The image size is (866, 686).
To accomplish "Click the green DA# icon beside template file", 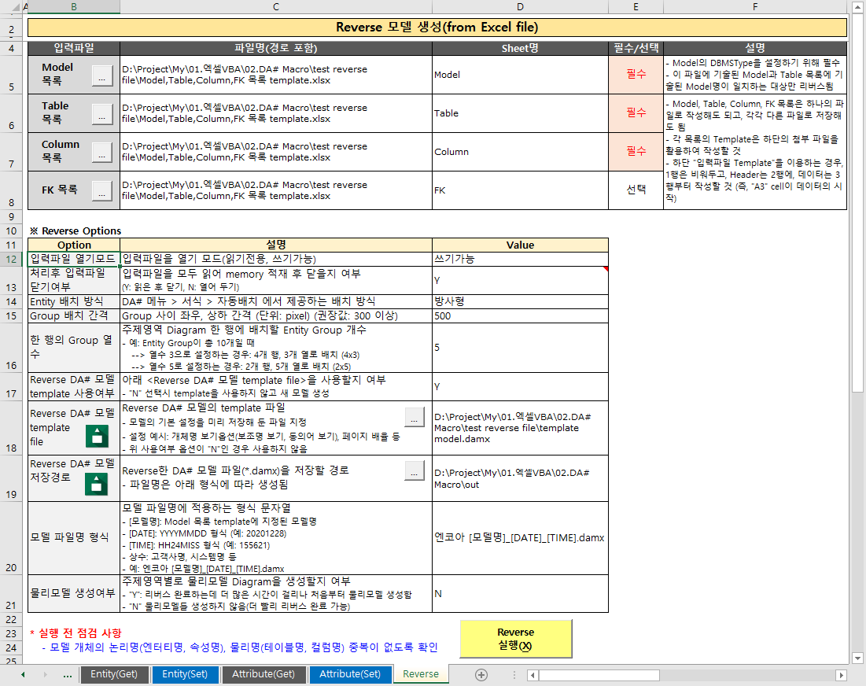I will coord(96,434).
